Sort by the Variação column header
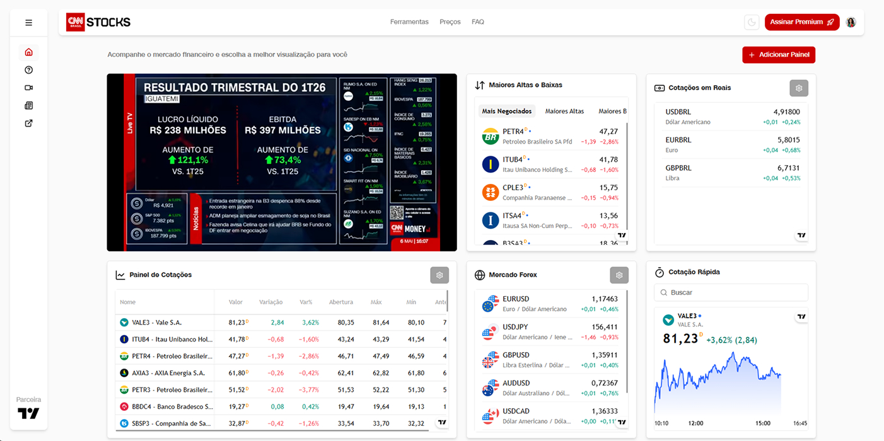Image resolution: width=884 pixels, height=441 pixels. pyautogui.click(x=270, y=302)
